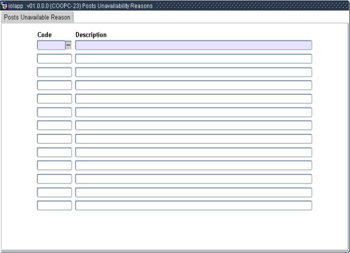Click the iolapp application icon in title bar
350x253 pixels.
(x=4, y=5)
